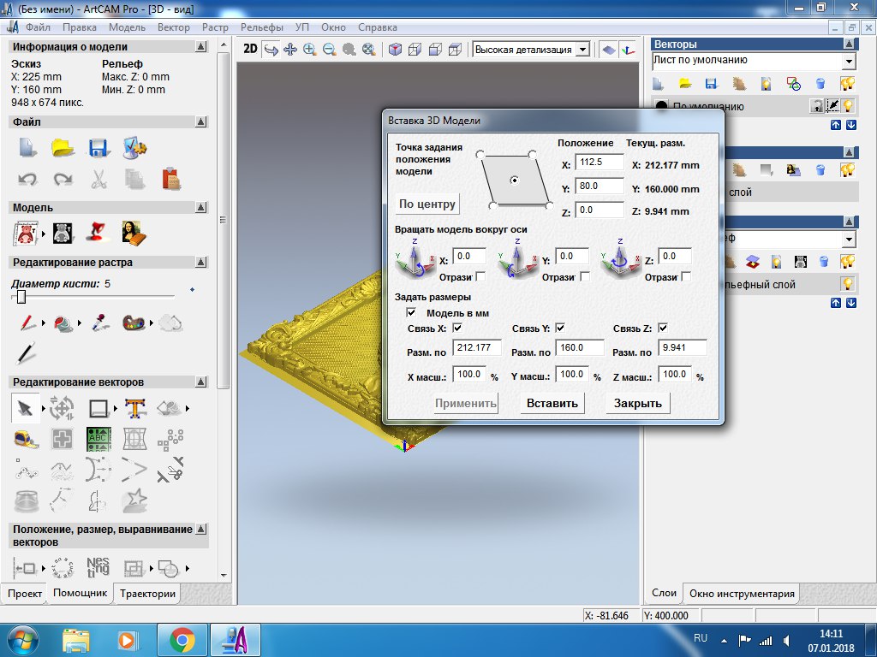Collapse Положение, размер, выравнивание векторов section

click(x=201, y=529)
